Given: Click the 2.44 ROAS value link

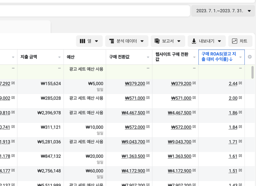Looking at the screenshot, I should pyautogui.click(x=233, y=84).
